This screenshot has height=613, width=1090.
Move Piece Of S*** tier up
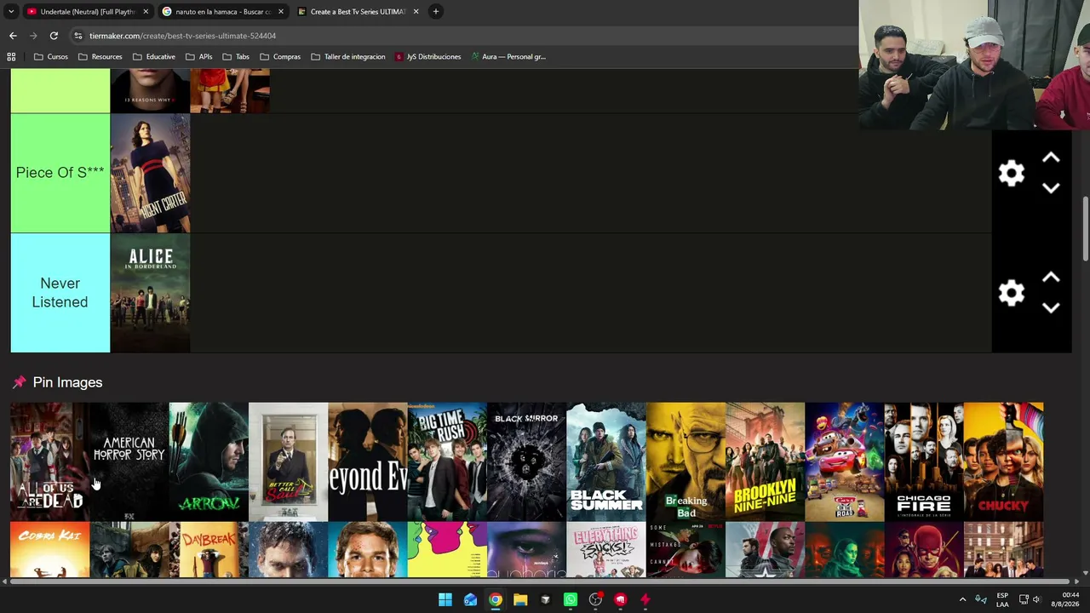pos(1051,158)
